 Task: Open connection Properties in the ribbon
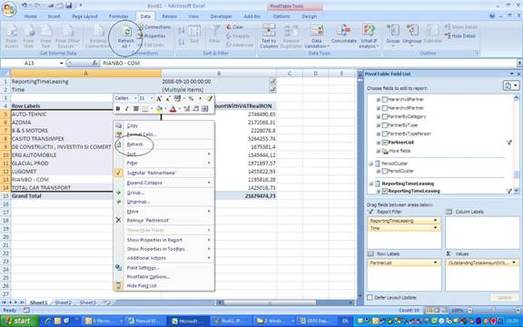(x=152, y=36)
